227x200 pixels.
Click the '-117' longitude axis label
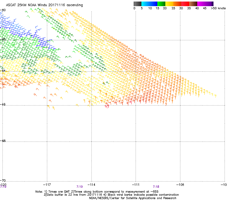(47, 185)
